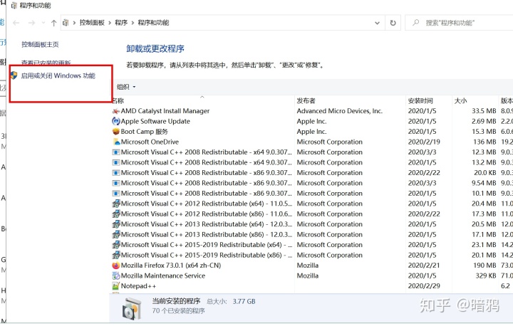The width and height of the screenshot is (513, 326).
Task: Select the Apple Software Update entry
Action: (155, 121)
